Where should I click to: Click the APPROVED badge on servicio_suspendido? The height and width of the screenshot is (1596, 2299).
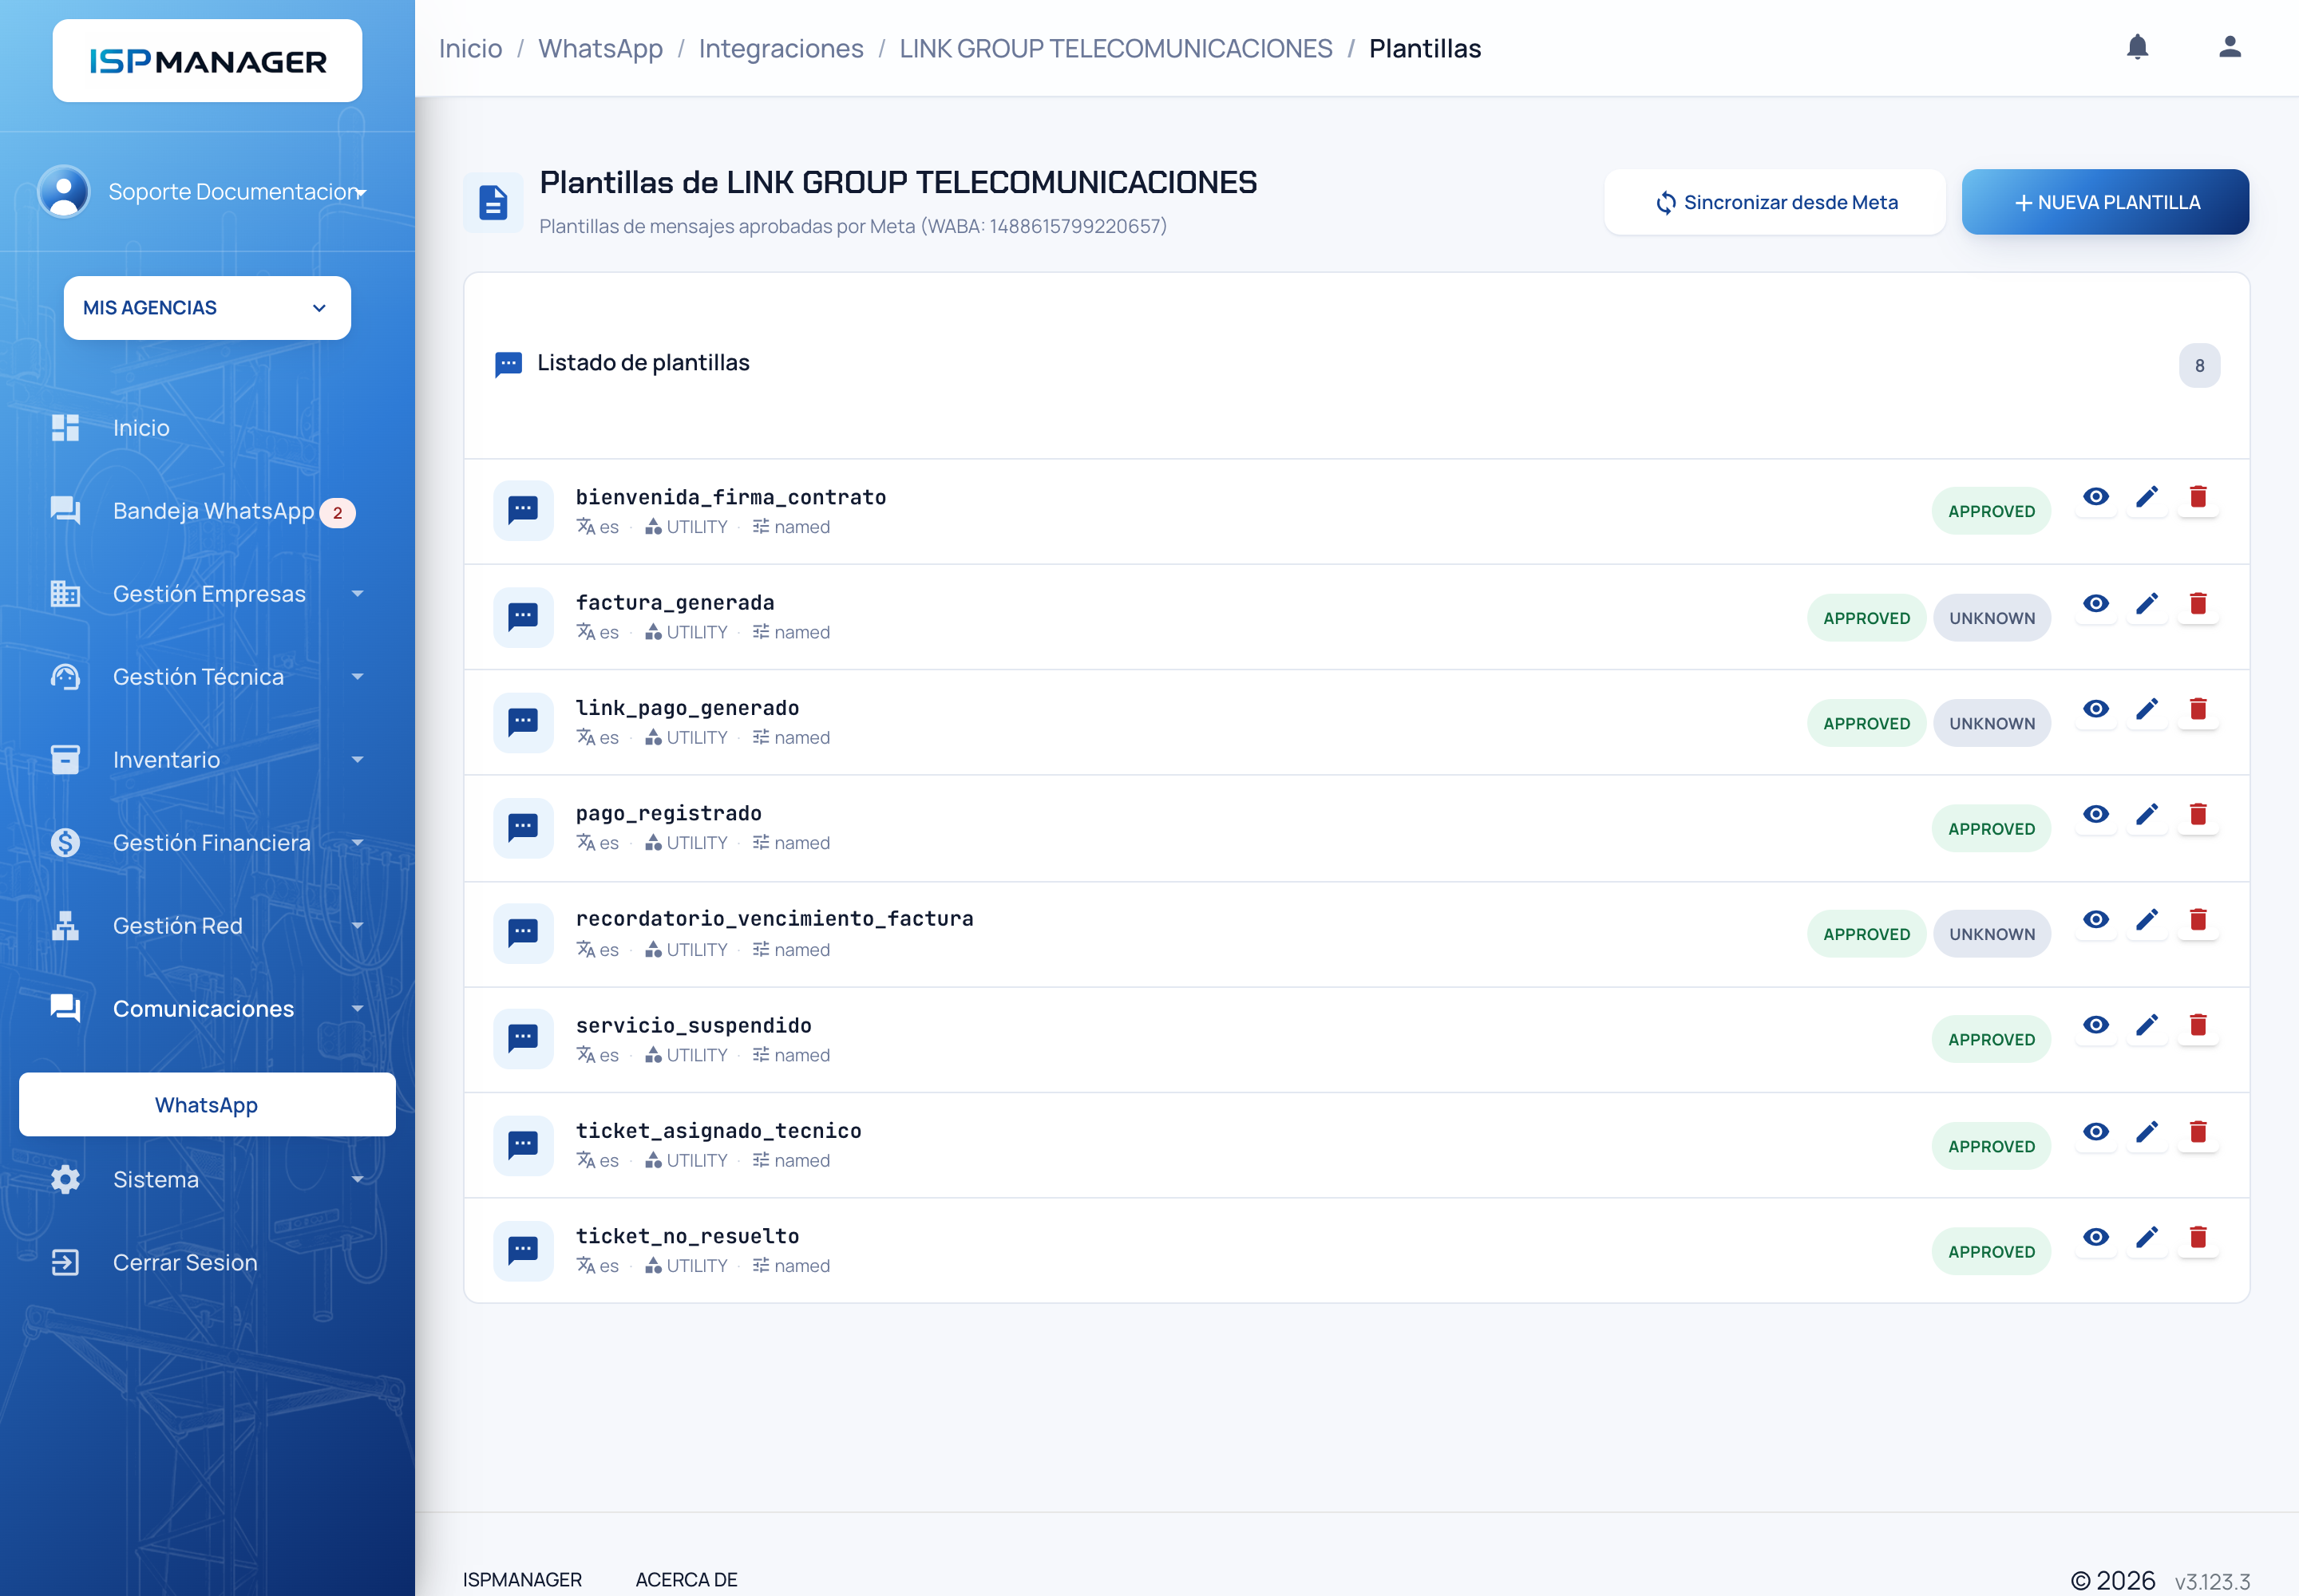click(1991, 1040)
